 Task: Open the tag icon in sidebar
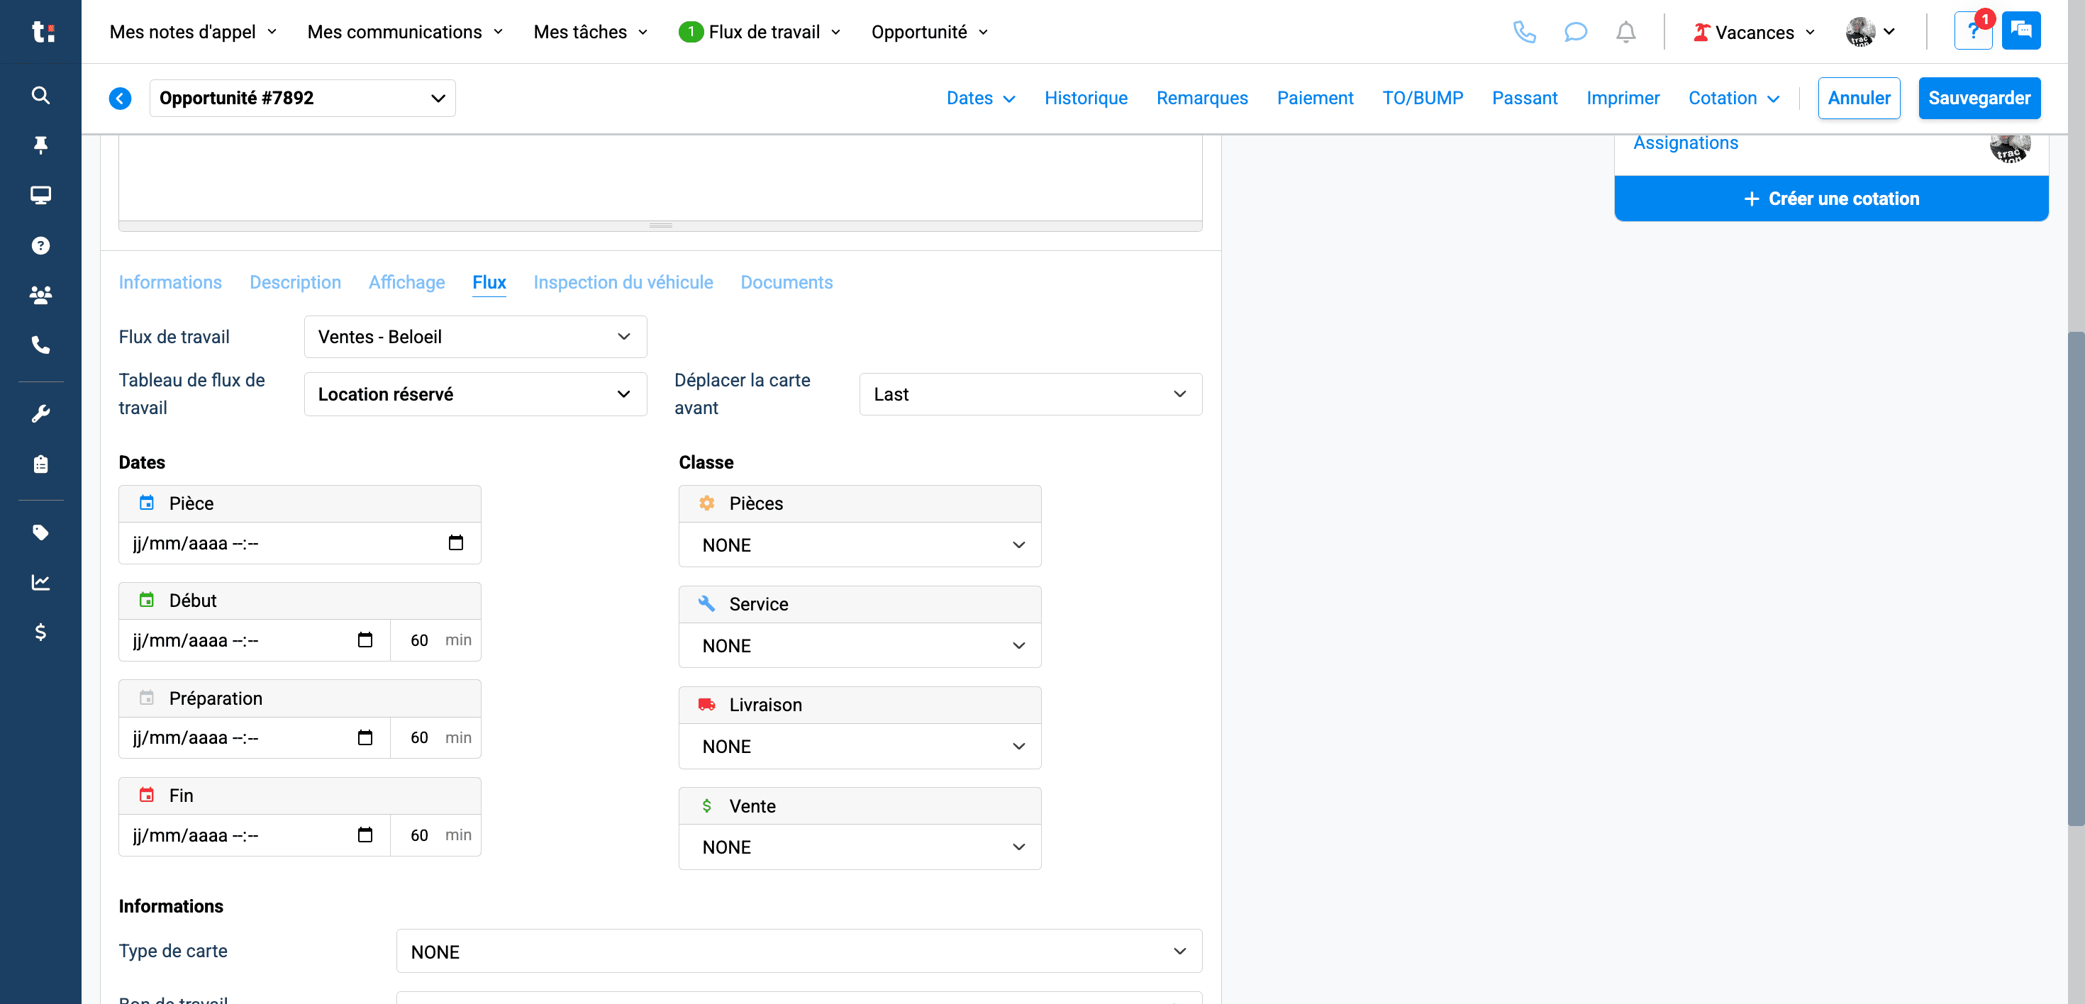(40, 532)
